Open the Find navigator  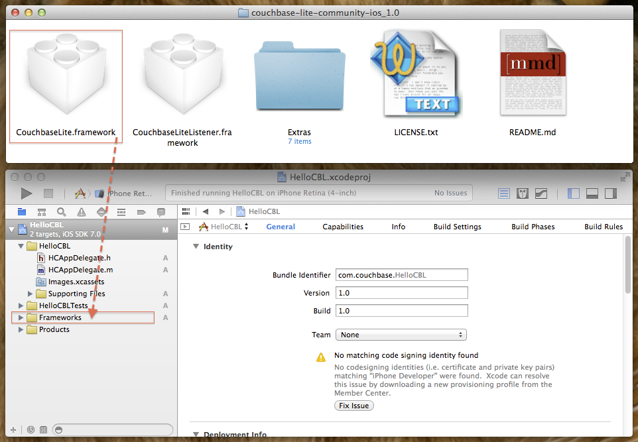(62, 212)
